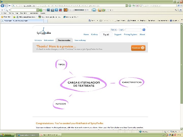Click the red Stop loading icon

click(137, 6)
